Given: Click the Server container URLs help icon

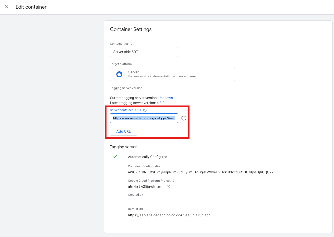Looking at the screenshot, I should click(145, 110).
